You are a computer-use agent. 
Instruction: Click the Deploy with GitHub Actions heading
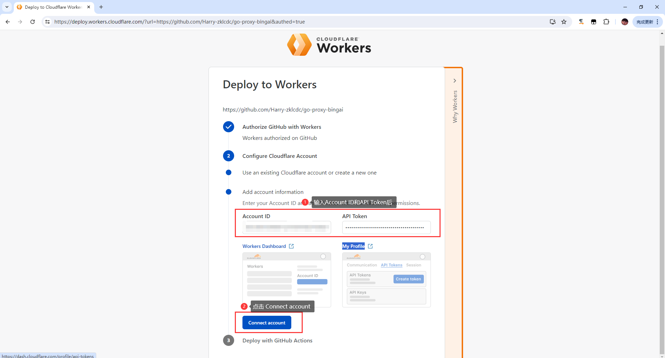pyautogui.click(x=277, y=341)
